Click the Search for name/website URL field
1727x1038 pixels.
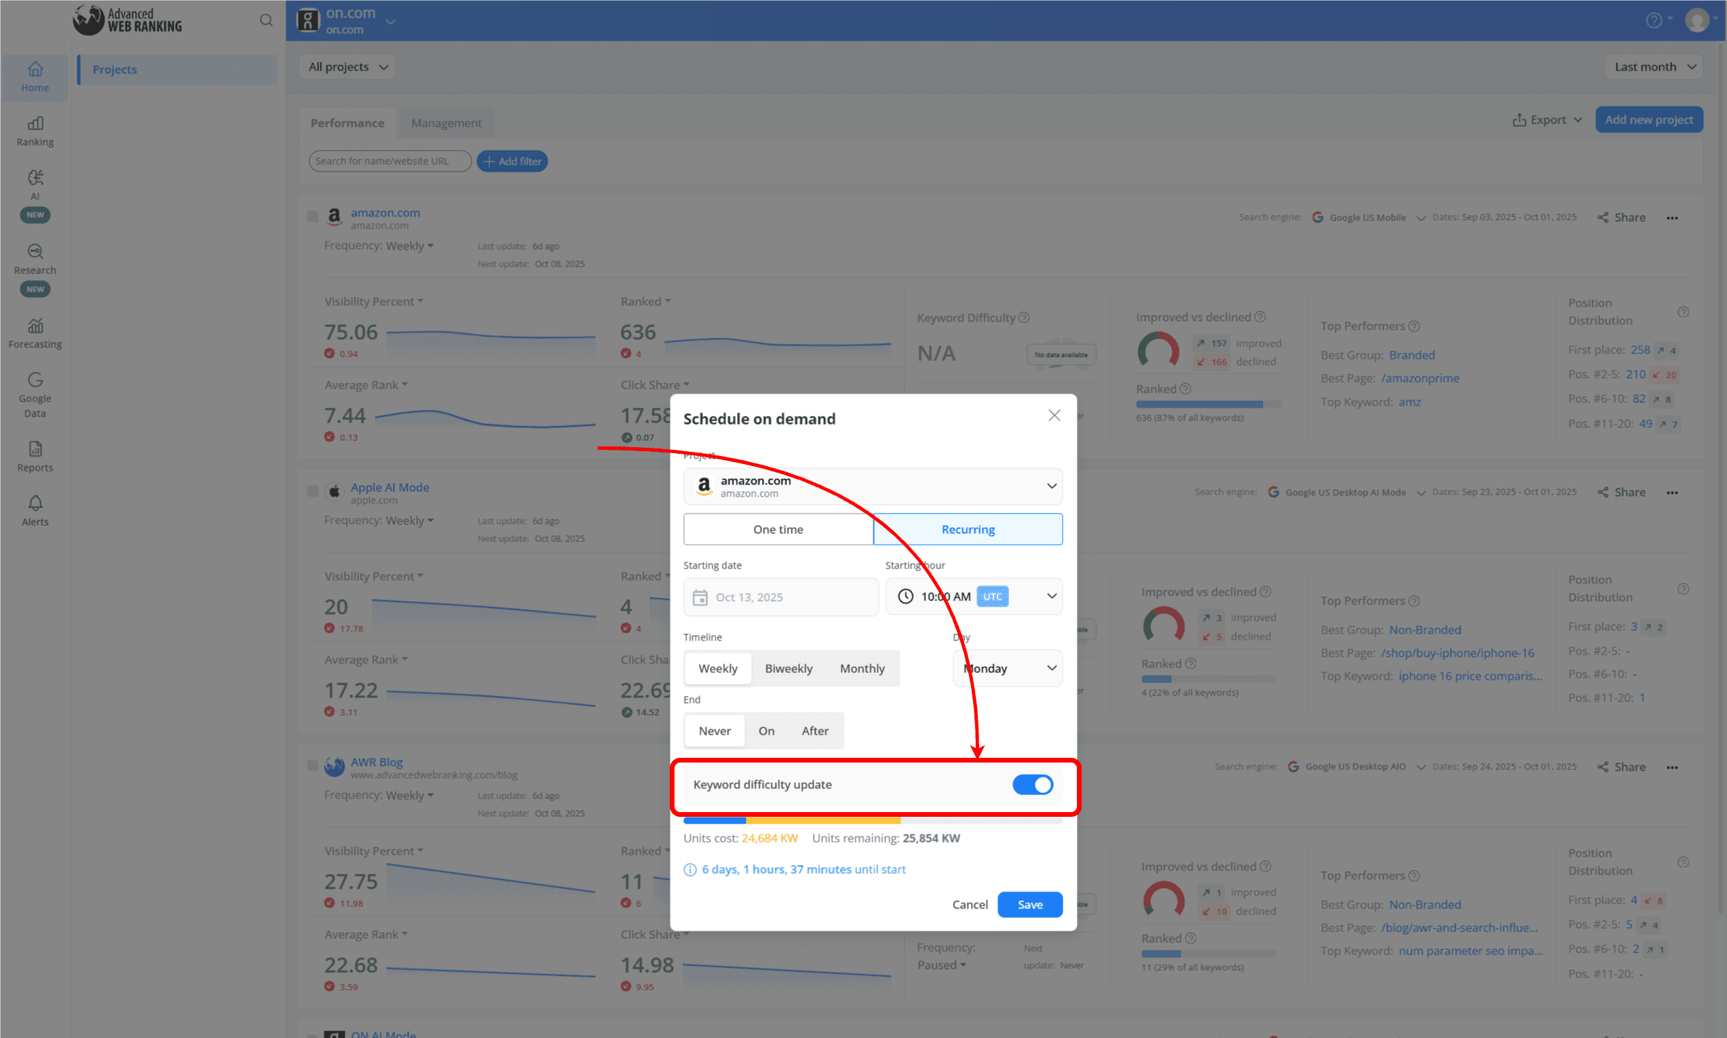pos(390,161)
